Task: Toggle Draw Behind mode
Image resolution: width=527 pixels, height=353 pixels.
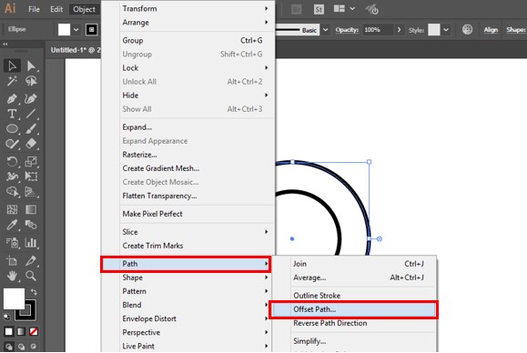Action: pyautogui.click(x=21, y=347)
